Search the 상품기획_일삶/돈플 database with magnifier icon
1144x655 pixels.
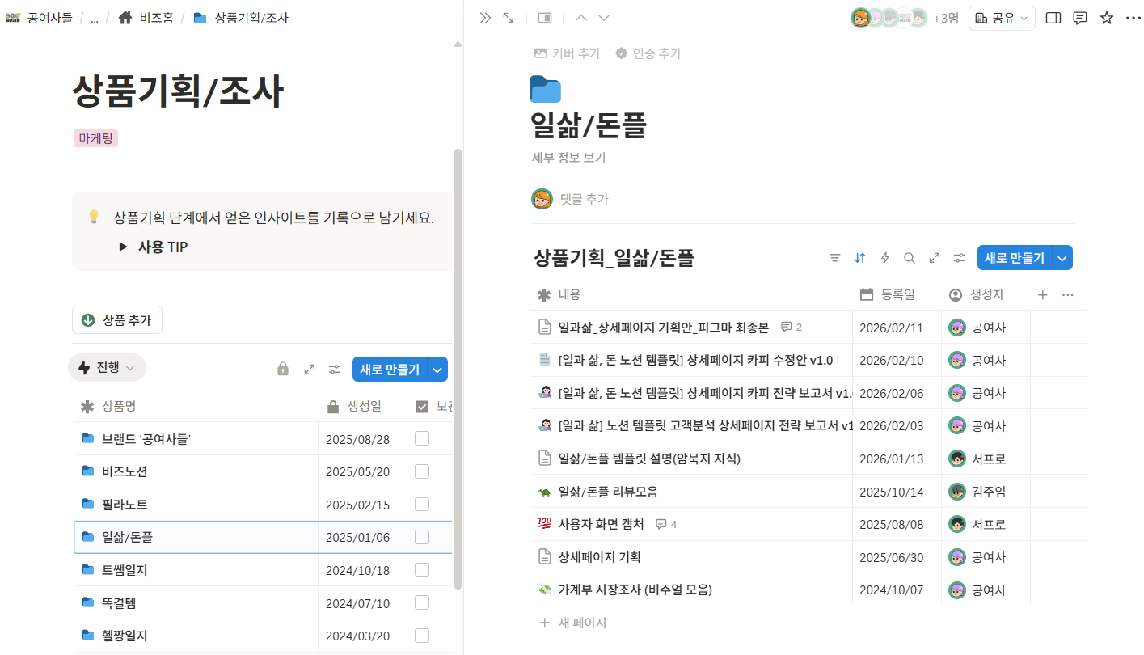(x=910, y=258)
